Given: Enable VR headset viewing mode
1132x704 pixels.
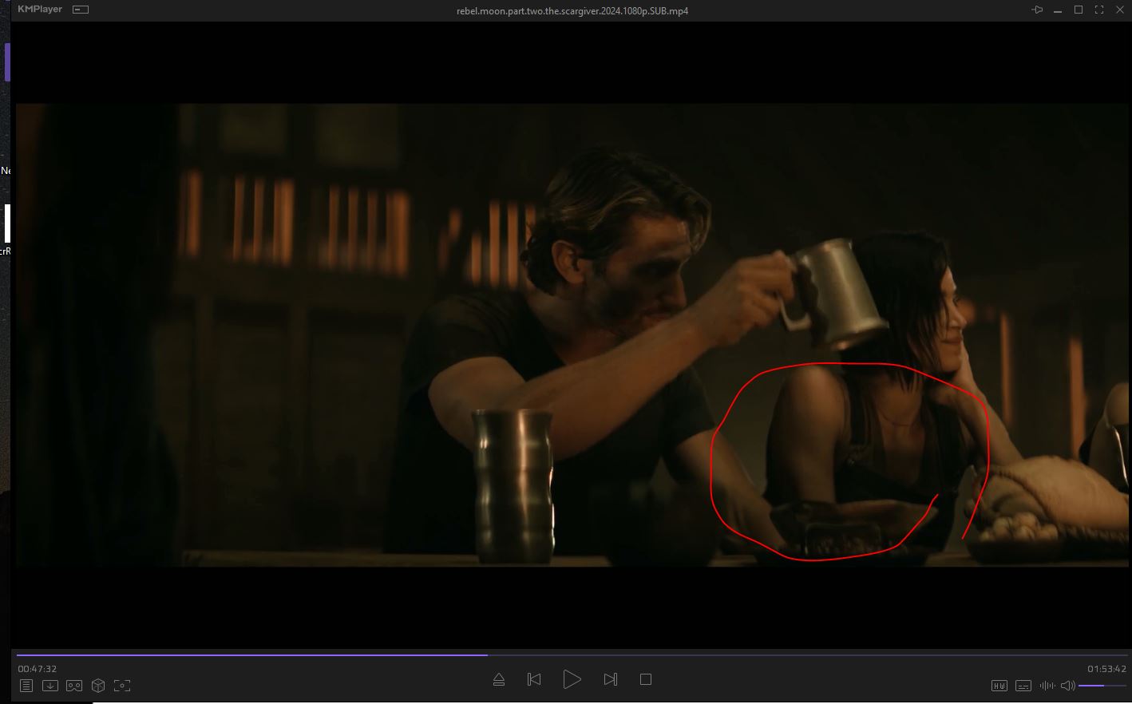Looking at the screenshot, I should pyautogui.click(x=74, y=686).
